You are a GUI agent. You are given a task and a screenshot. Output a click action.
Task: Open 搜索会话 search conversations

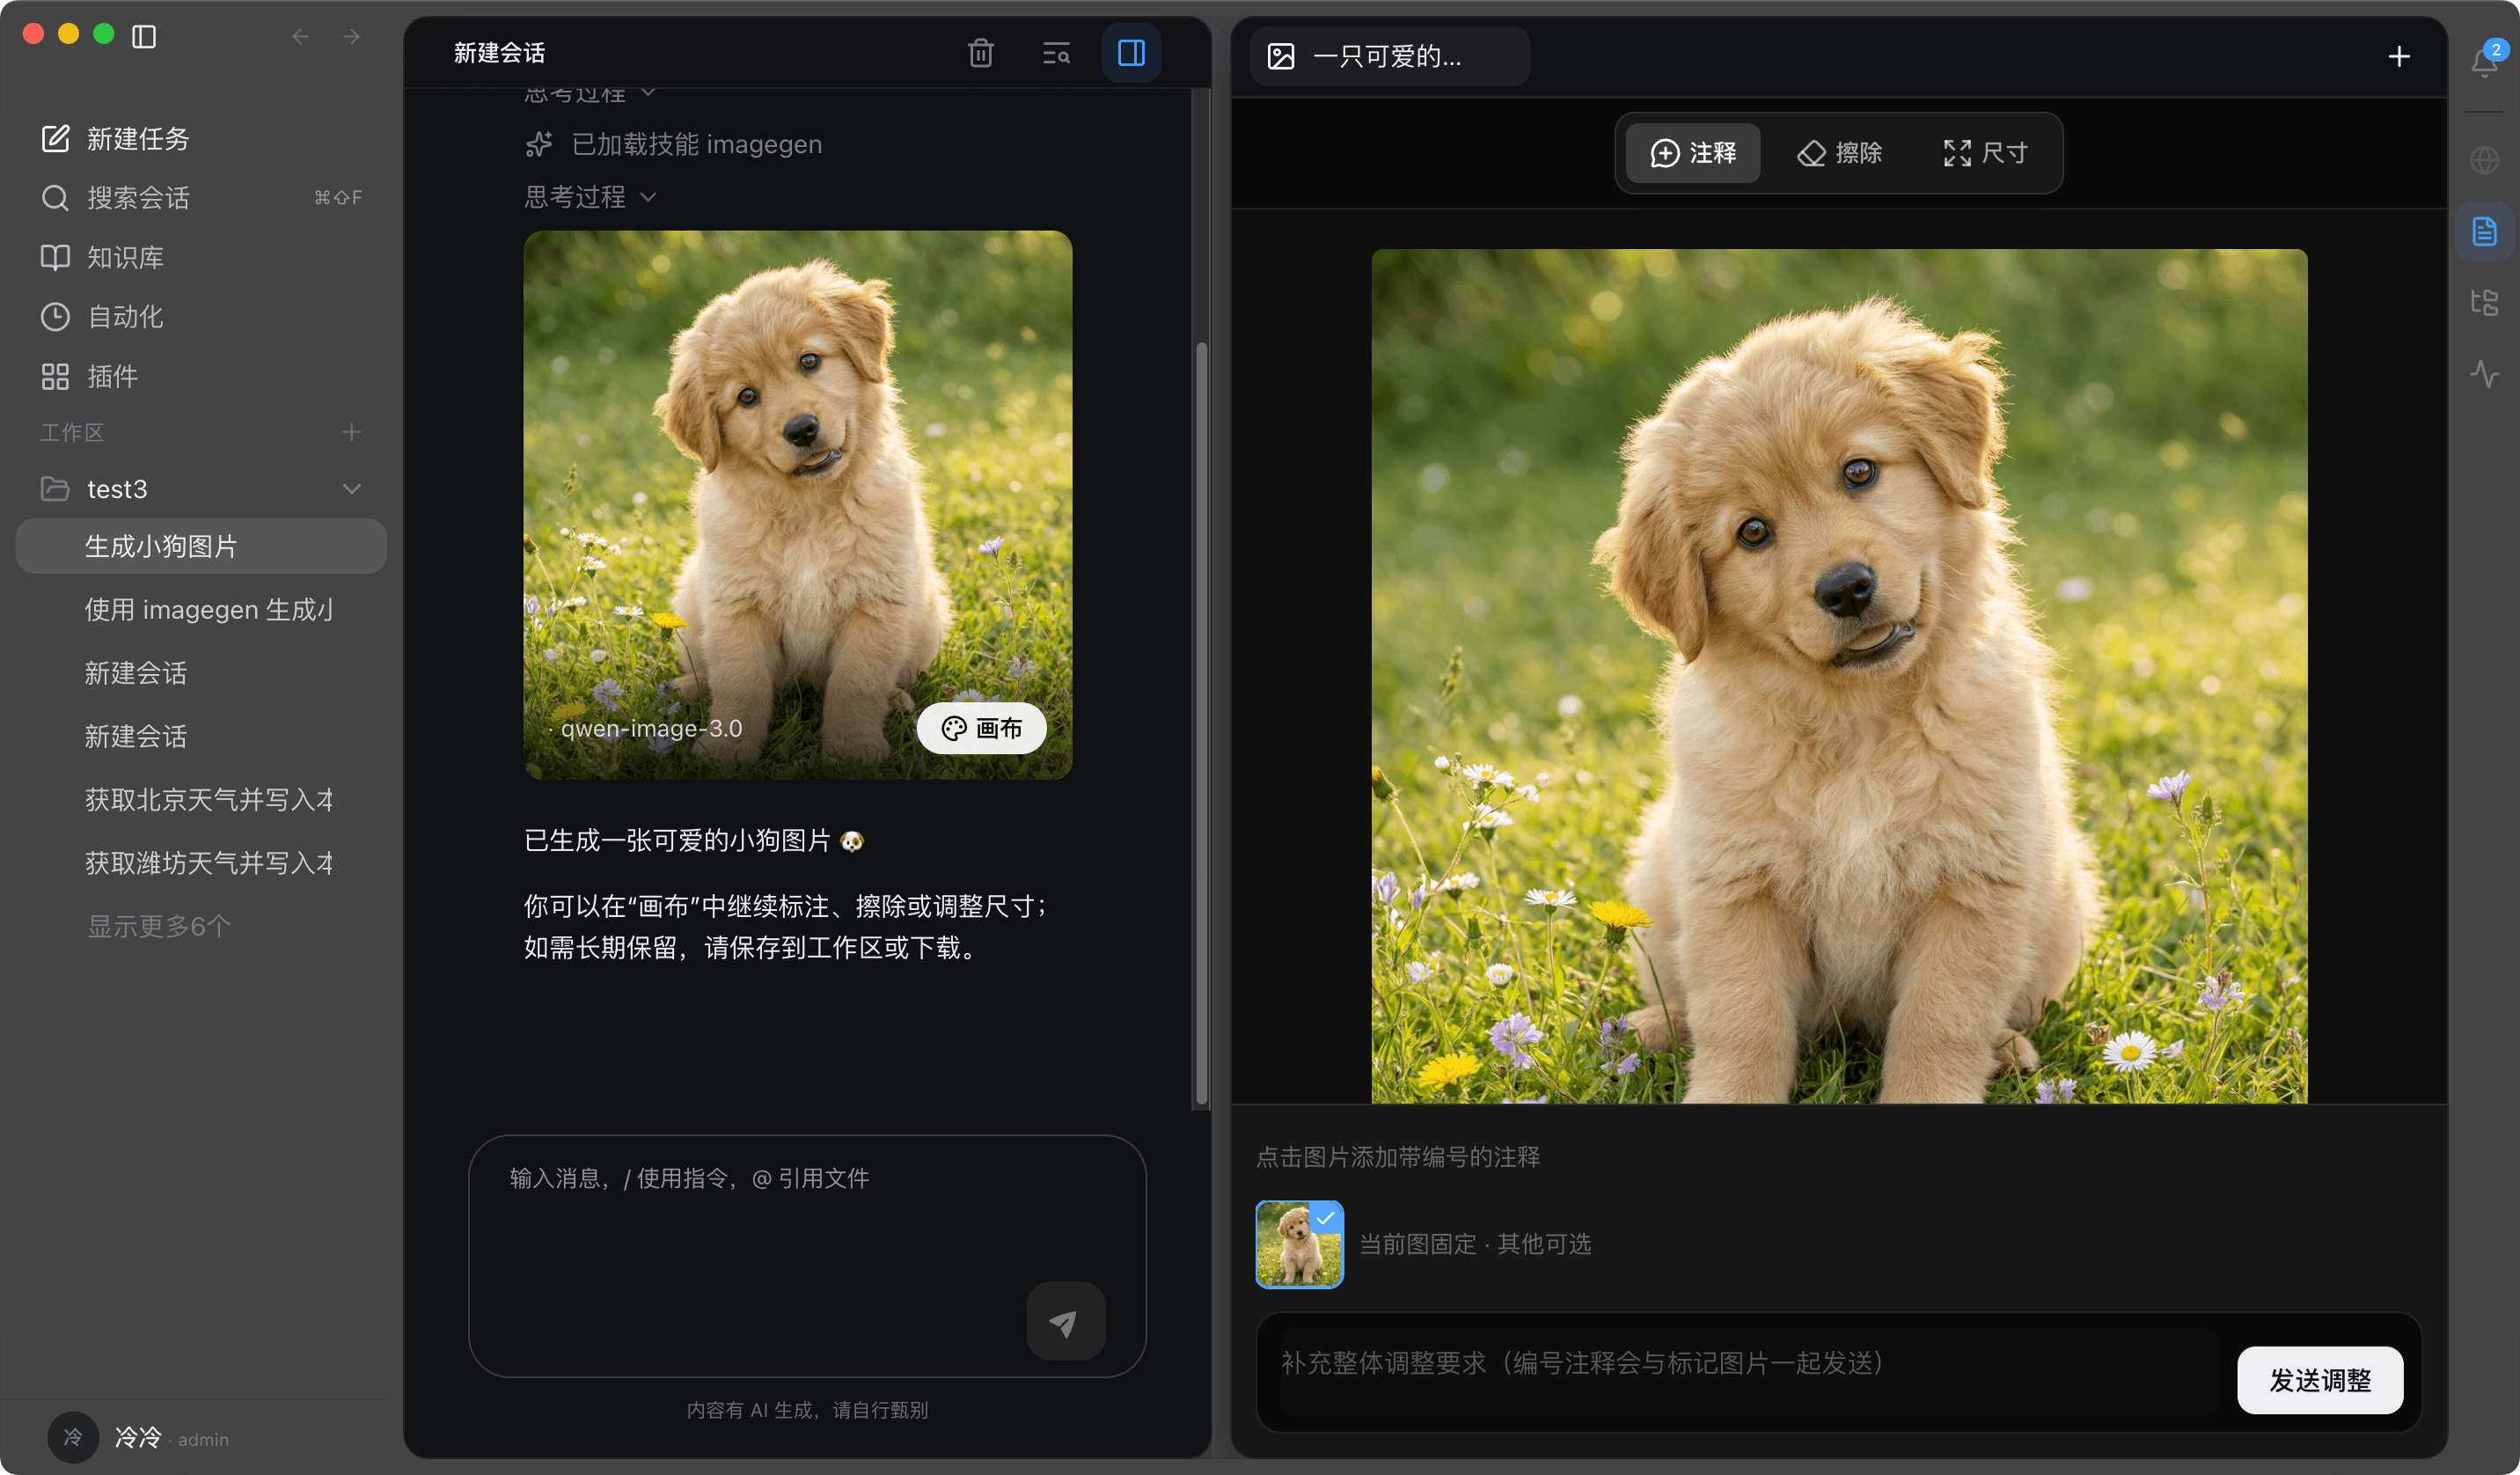click(200, 198)
